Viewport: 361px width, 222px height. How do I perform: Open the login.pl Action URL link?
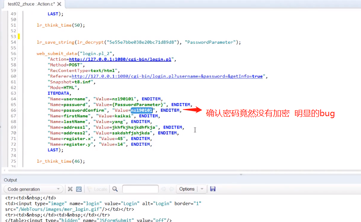click(x=120, y=59)
